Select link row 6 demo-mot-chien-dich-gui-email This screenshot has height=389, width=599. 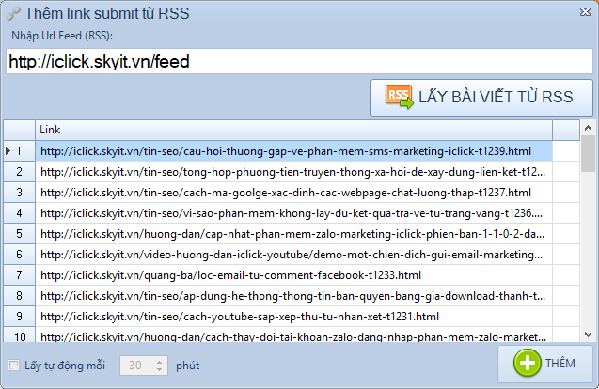pos(293,255)
